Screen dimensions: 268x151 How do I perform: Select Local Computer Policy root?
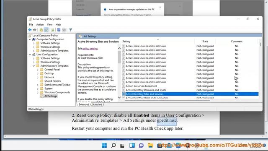[45, 35]
